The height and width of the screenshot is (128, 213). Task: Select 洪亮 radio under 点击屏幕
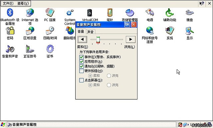click(x=109, y=85)
